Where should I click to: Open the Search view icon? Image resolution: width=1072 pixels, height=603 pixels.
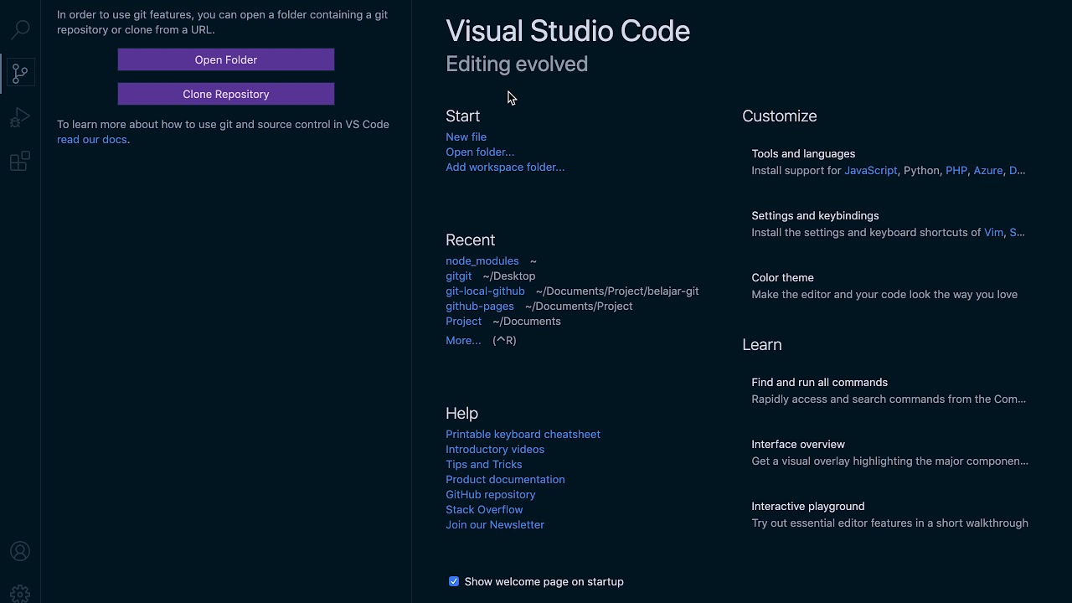[20, 30]
